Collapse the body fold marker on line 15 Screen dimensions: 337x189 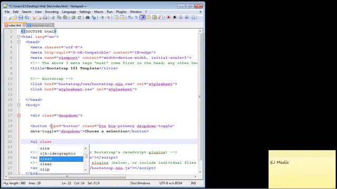tap(19, 105)
